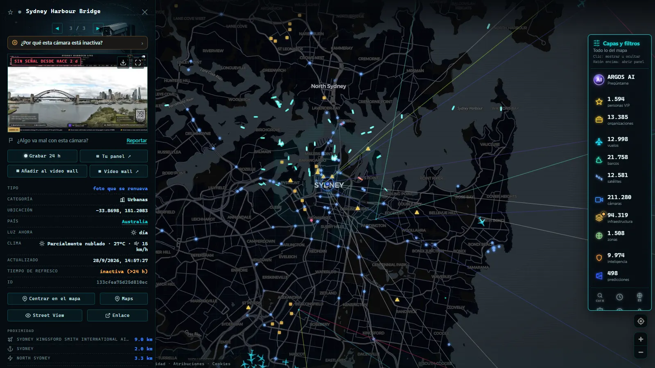Image resolution: width=655 pixels, height=368 pixels.
Task: Go to previous camera with left arrow
Action: [57, 28]
